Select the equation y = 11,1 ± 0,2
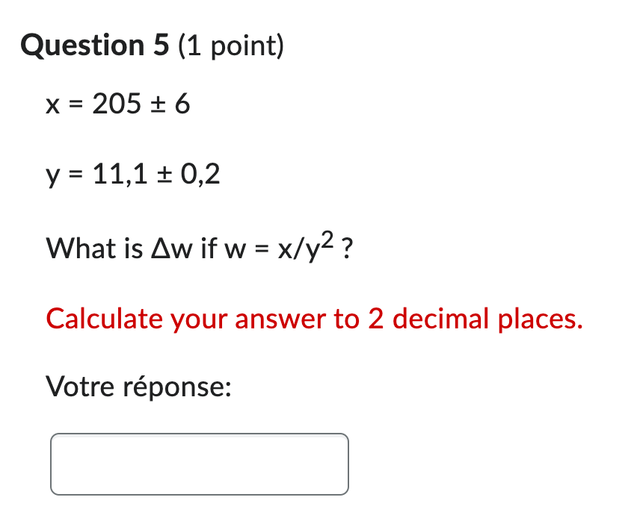Screen dimensions: 640x506 [133, 174]
